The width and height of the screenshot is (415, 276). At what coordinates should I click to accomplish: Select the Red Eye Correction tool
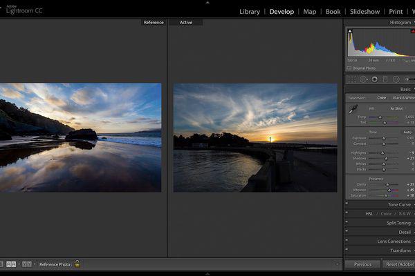(x=374, y=79)
